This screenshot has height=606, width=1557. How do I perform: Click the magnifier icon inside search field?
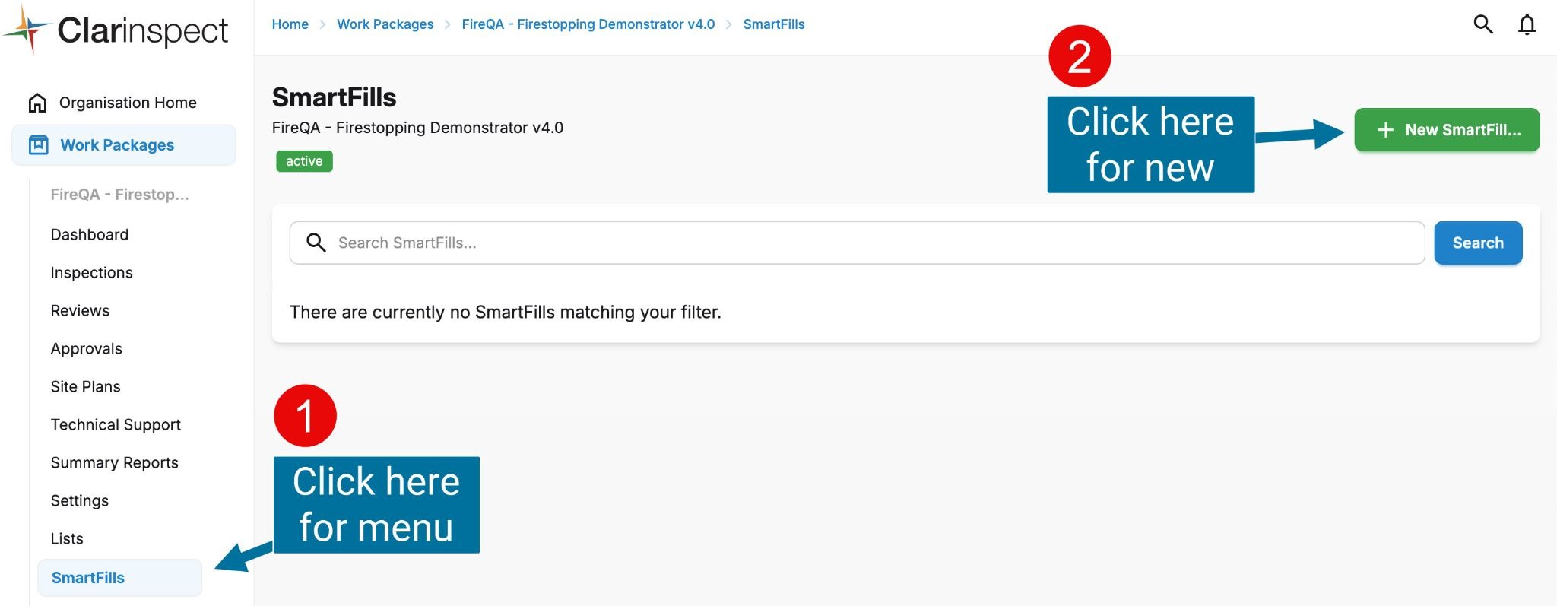316,243
